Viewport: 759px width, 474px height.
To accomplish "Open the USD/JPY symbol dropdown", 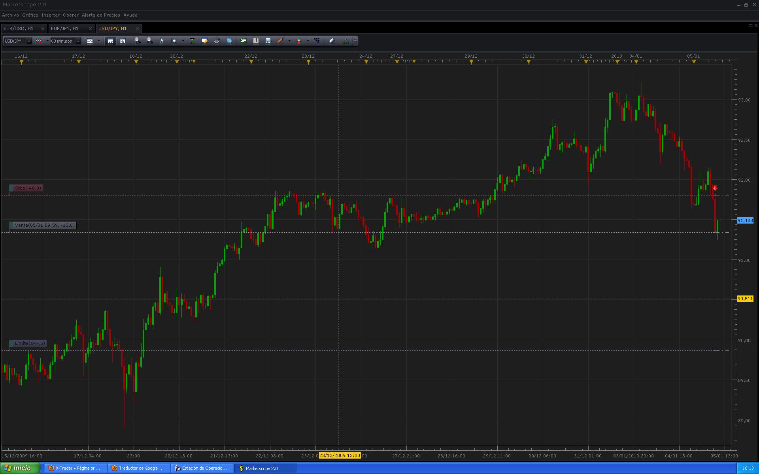I will (x=29, y=41).
